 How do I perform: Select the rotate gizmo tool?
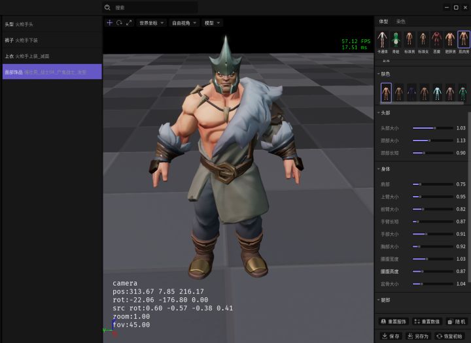[x=119, y=23]
